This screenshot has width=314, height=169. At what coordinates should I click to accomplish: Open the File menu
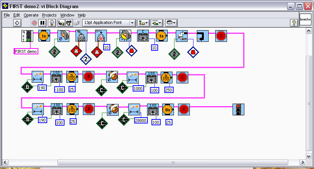click(7, 15)
